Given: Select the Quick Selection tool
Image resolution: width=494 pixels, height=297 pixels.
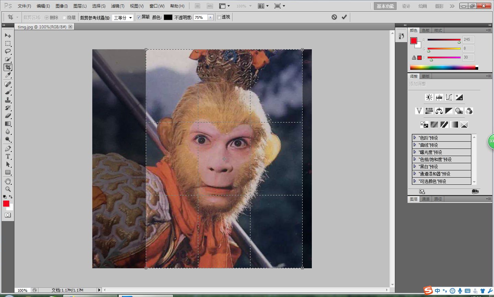Looking at the screenshot, I should click(x=8, y=59).
